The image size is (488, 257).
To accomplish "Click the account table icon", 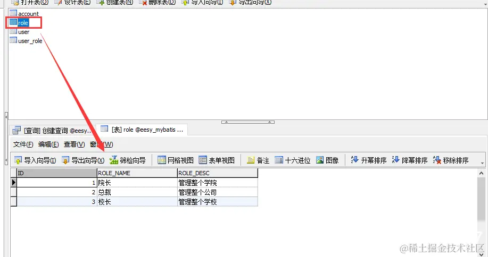I will pyautogui.click(x=13, y=13).
